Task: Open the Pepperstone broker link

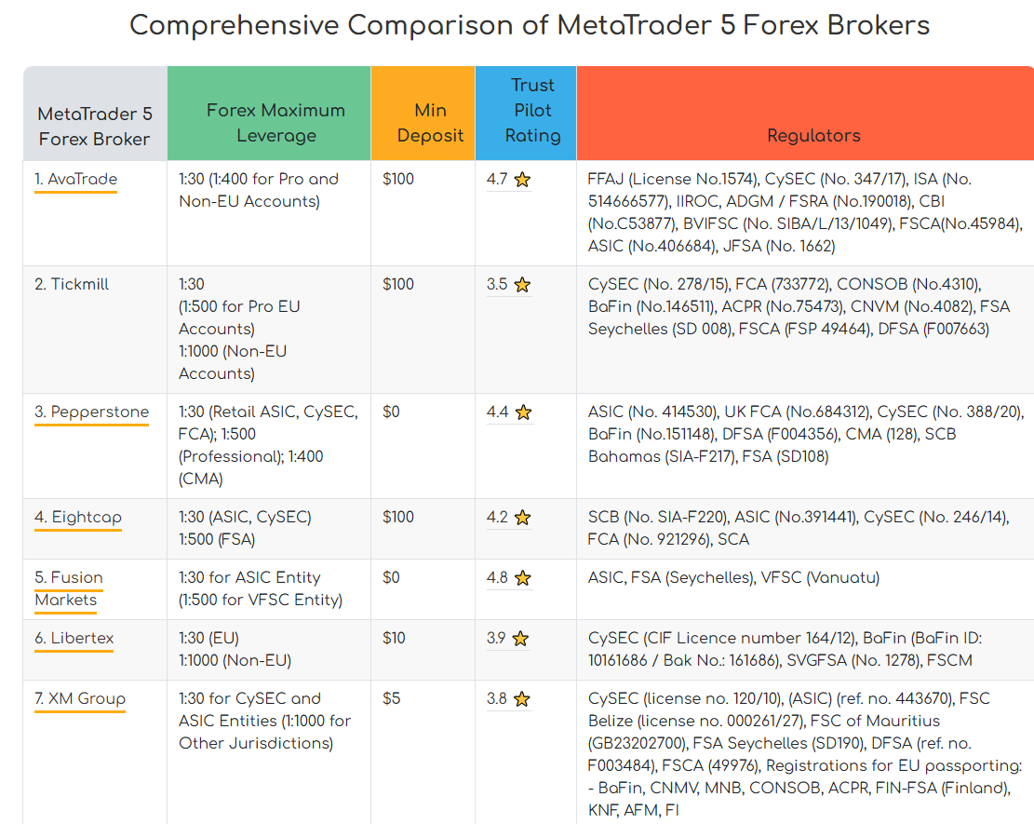Action: 91,412
